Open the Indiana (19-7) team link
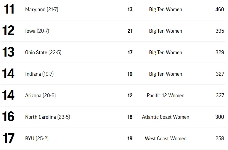 click(x=39, y=74)
